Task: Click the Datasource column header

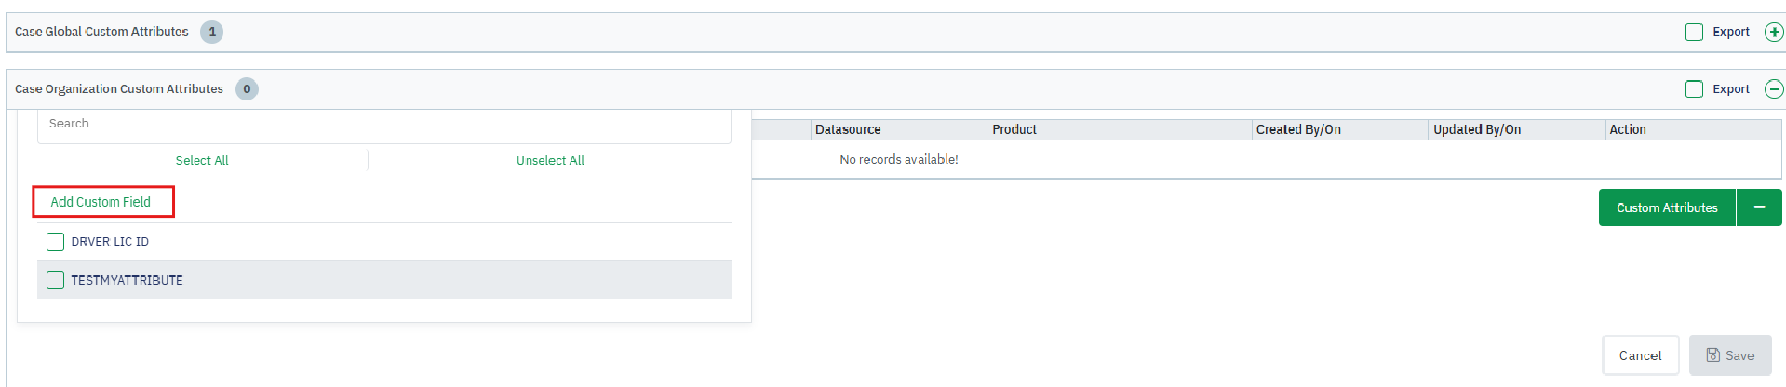Action: tap(848, 130)
